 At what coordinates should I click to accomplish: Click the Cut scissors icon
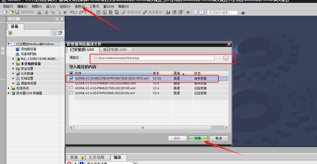[x=47, y=12]
